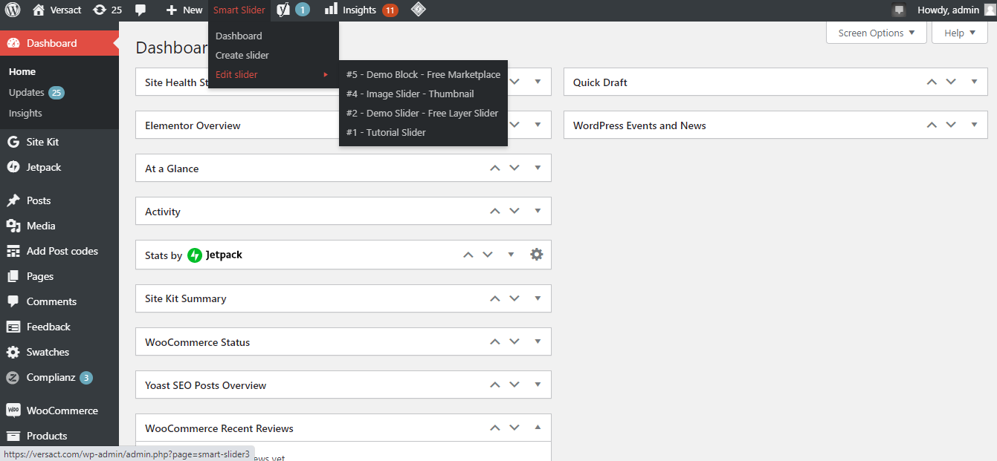This screenshot has height=461, width=997.
Task: Move WordPress Events and News panel down
Action: (x=951, y=125)
